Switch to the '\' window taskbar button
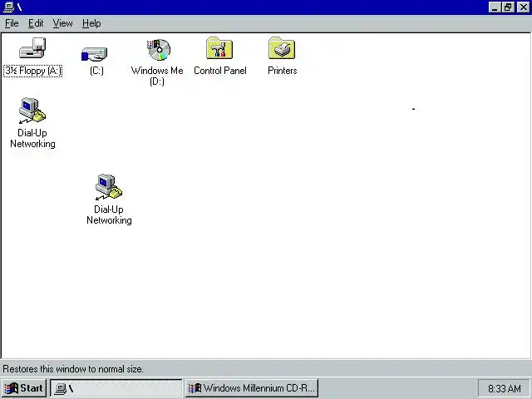Image resolution: width=532 pixels, height=399 pixels. click(116, 388)
